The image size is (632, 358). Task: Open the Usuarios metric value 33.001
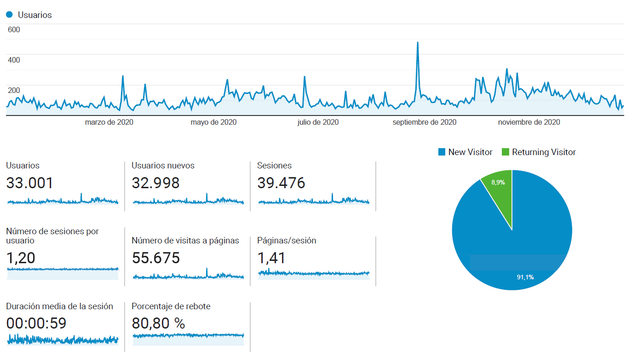[30, 183]
